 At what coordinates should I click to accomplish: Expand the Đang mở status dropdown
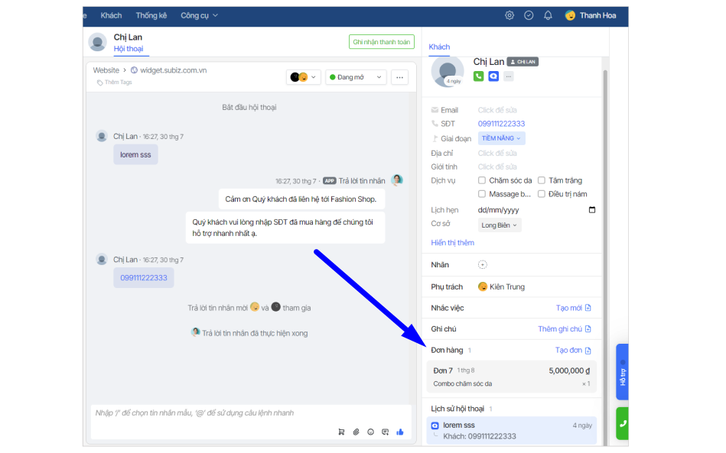coord(355,77)
